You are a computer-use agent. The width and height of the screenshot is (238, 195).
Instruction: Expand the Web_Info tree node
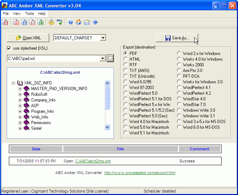point(20,117)
